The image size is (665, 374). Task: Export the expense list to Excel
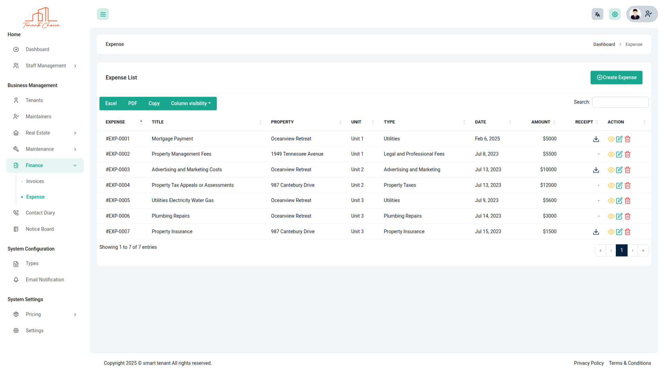pos(111,104)
